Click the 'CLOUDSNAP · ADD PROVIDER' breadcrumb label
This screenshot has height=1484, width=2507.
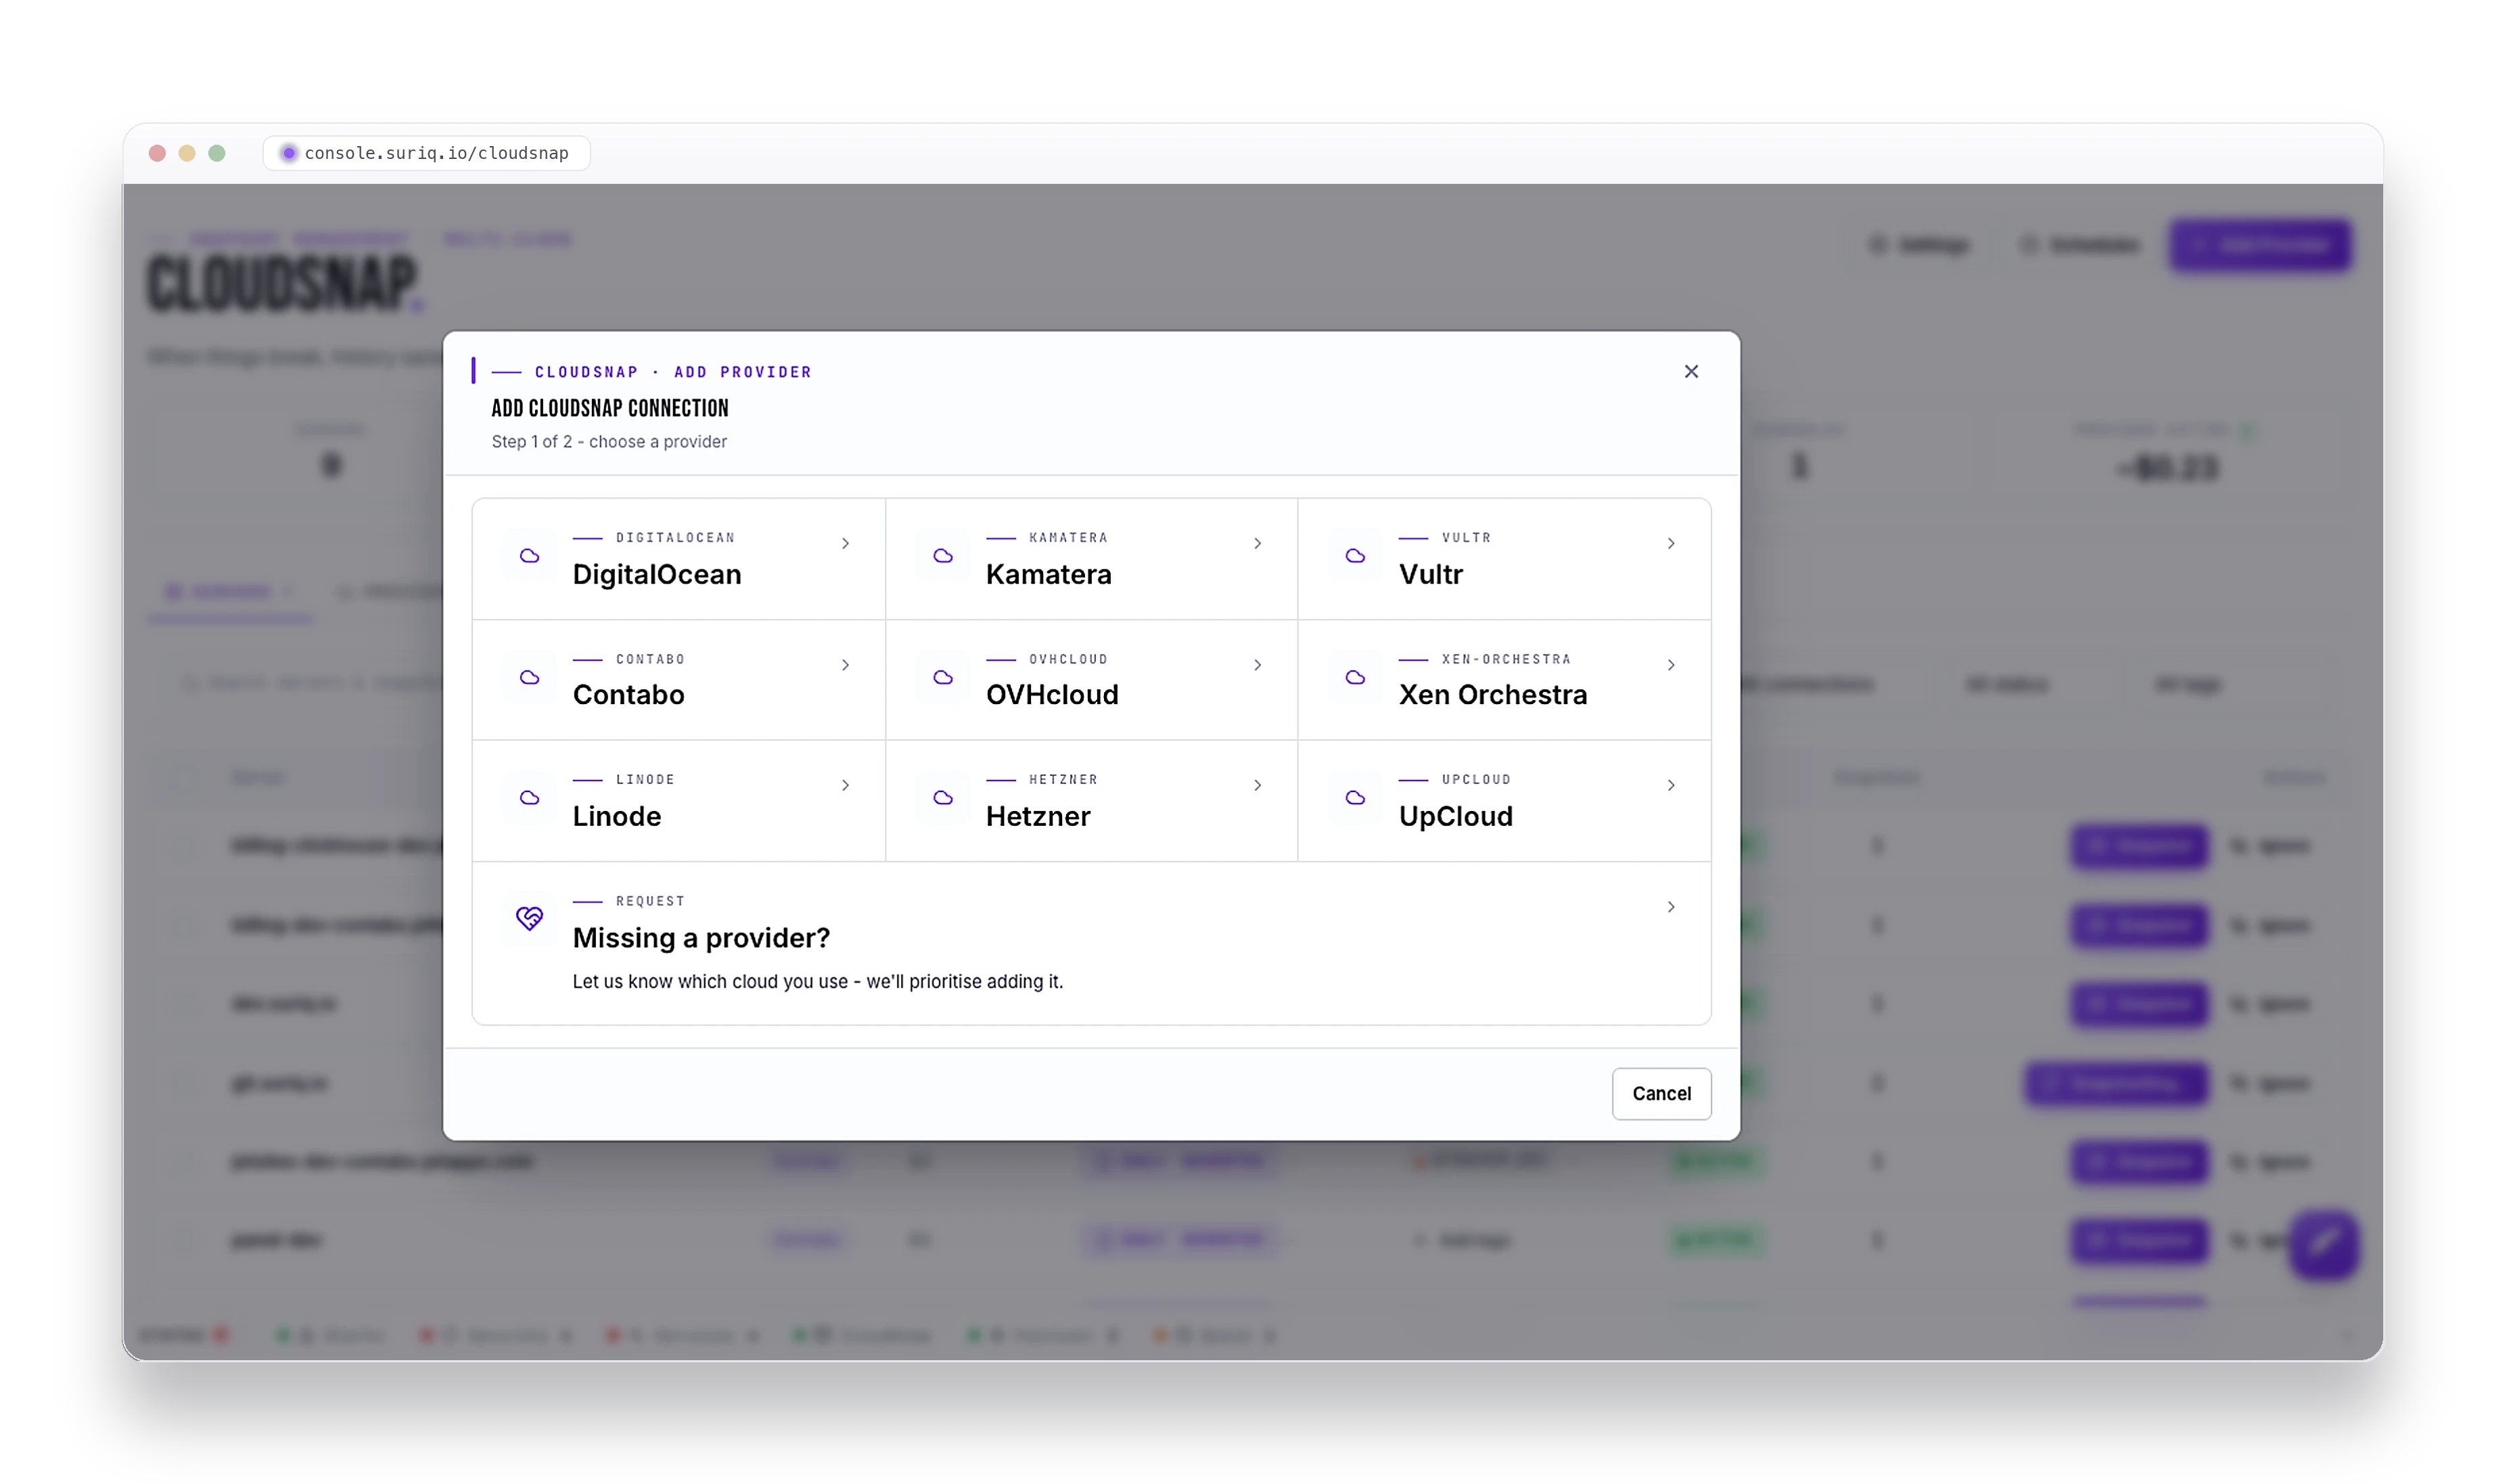tap(673, 372)
